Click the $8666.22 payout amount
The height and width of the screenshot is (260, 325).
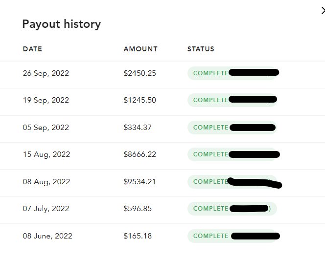(x=140, y=154)
